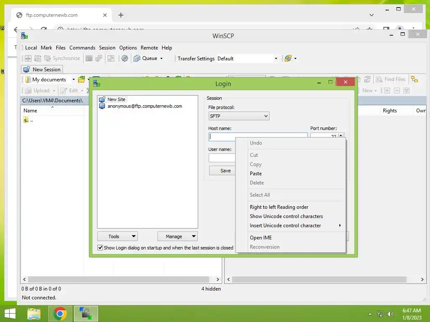Click the unselect files minus icon
This screenshot has height=322, width=430.
[x=397, y=91]
